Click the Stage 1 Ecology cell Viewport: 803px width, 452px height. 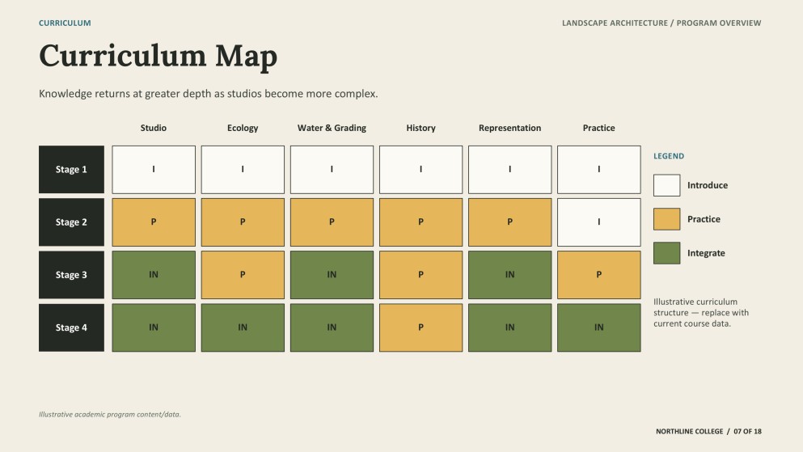(x=243, y=170)
